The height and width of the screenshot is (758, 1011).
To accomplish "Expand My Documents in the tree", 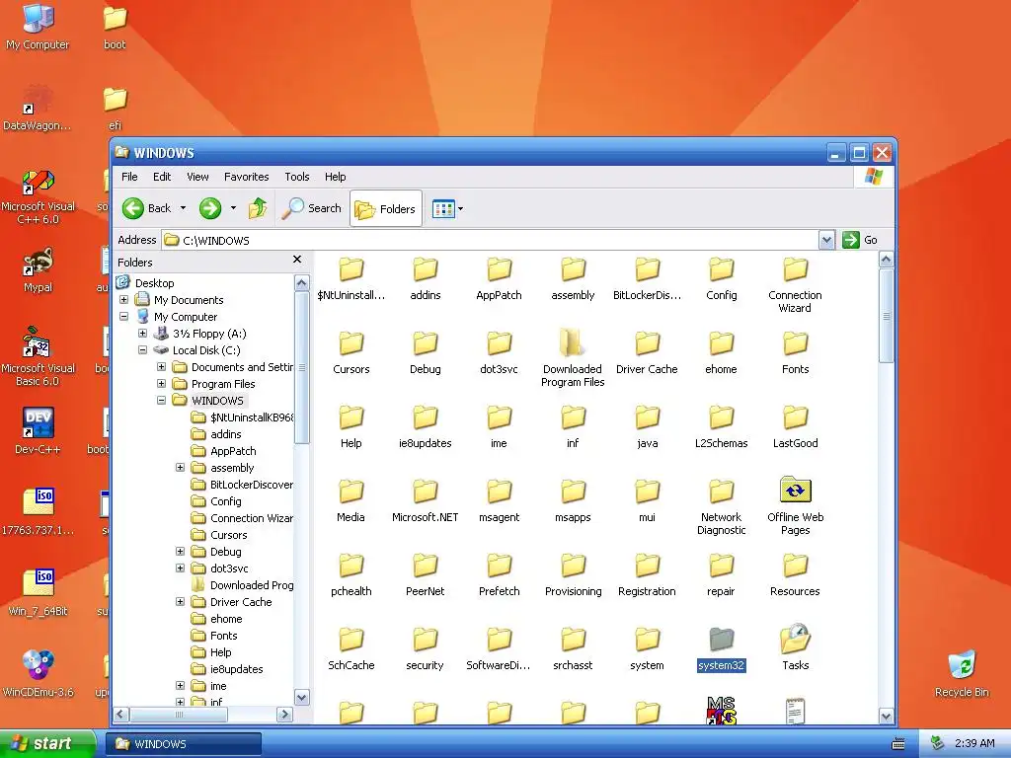I will coord(123,300).
